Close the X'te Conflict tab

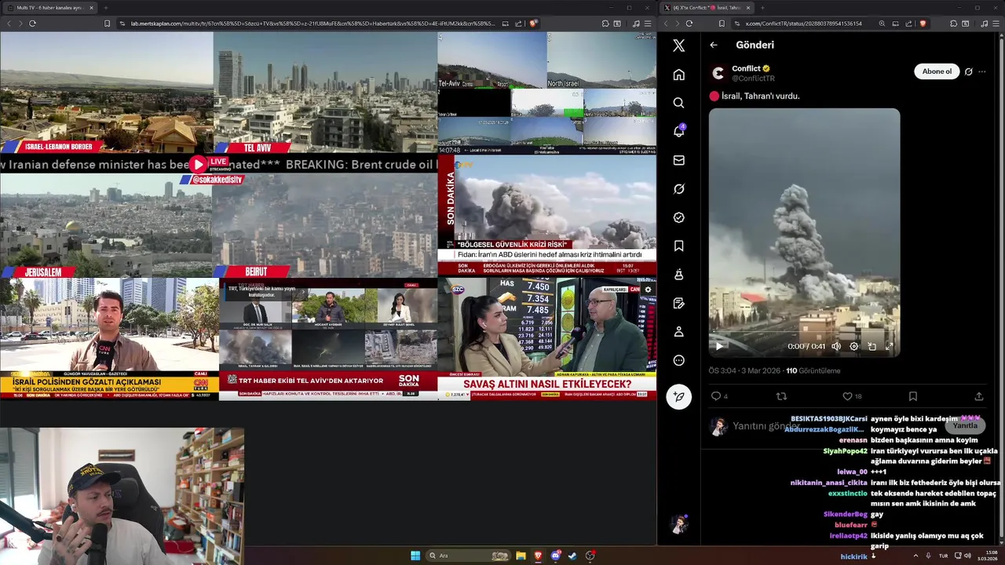pos(747,8)
